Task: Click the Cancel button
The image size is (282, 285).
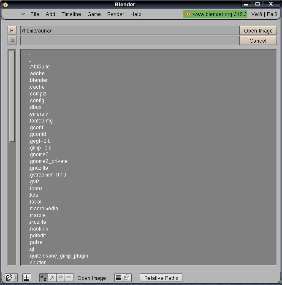Action: coord(258,41)
